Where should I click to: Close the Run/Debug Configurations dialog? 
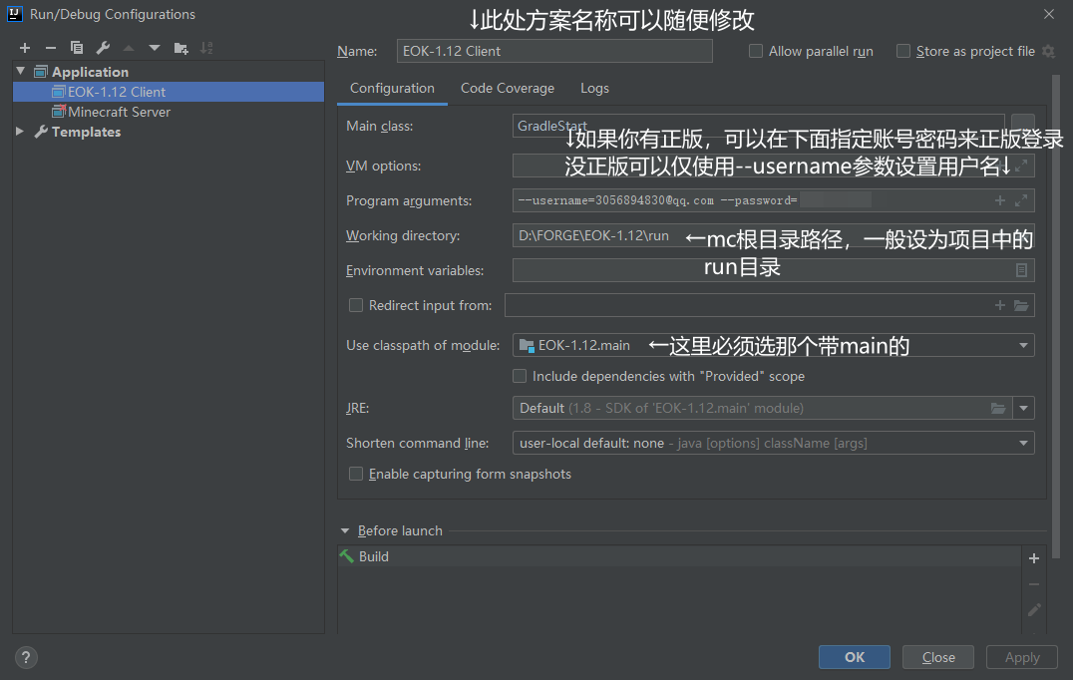pos(1048,14)
